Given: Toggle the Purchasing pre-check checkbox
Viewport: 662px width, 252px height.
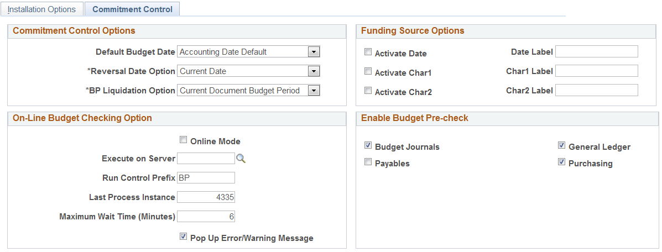Looking at the screenshot, I should click(x=561, y=162).
